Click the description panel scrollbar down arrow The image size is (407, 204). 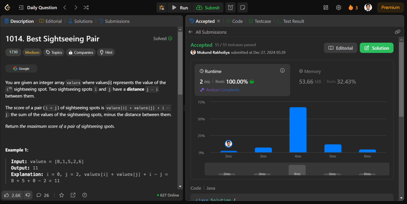(x=180, y=187)
